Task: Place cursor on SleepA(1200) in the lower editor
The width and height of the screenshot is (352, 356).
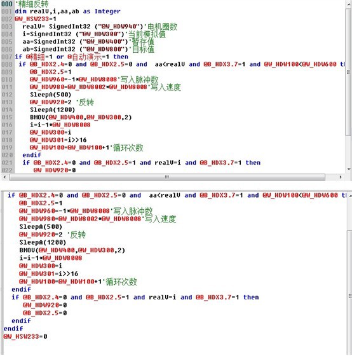Action: click(43, 242)
